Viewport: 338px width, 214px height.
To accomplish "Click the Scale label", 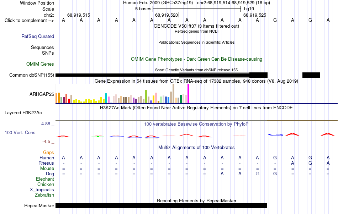I will (48, 9).
